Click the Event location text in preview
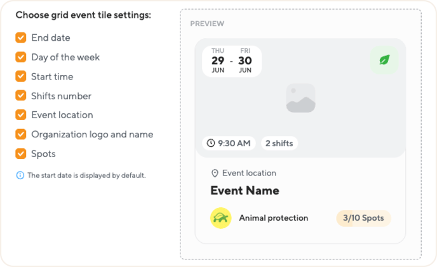This screenshot has width=437, height=267. [x=249, y=173]
